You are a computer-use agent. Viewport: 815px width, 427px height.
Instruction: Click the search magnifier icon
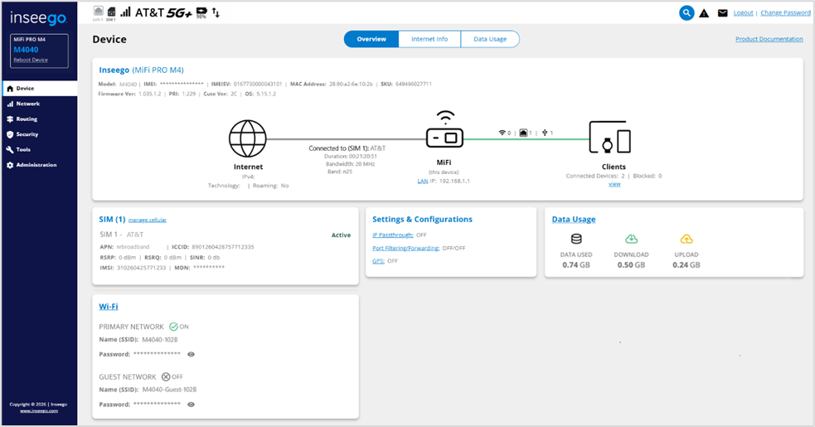[x=686, y=12]
